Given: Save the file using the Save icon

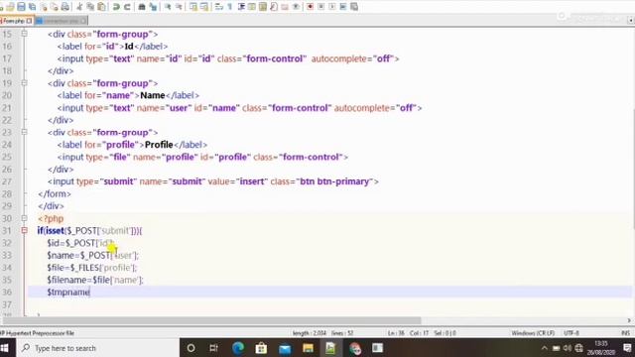Looking at the screenshot, I should point(21,7).
